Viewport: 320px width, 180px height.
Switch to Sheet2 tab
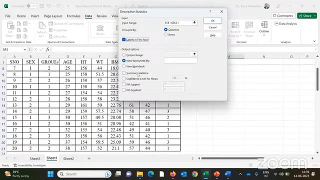click(68, 158)
